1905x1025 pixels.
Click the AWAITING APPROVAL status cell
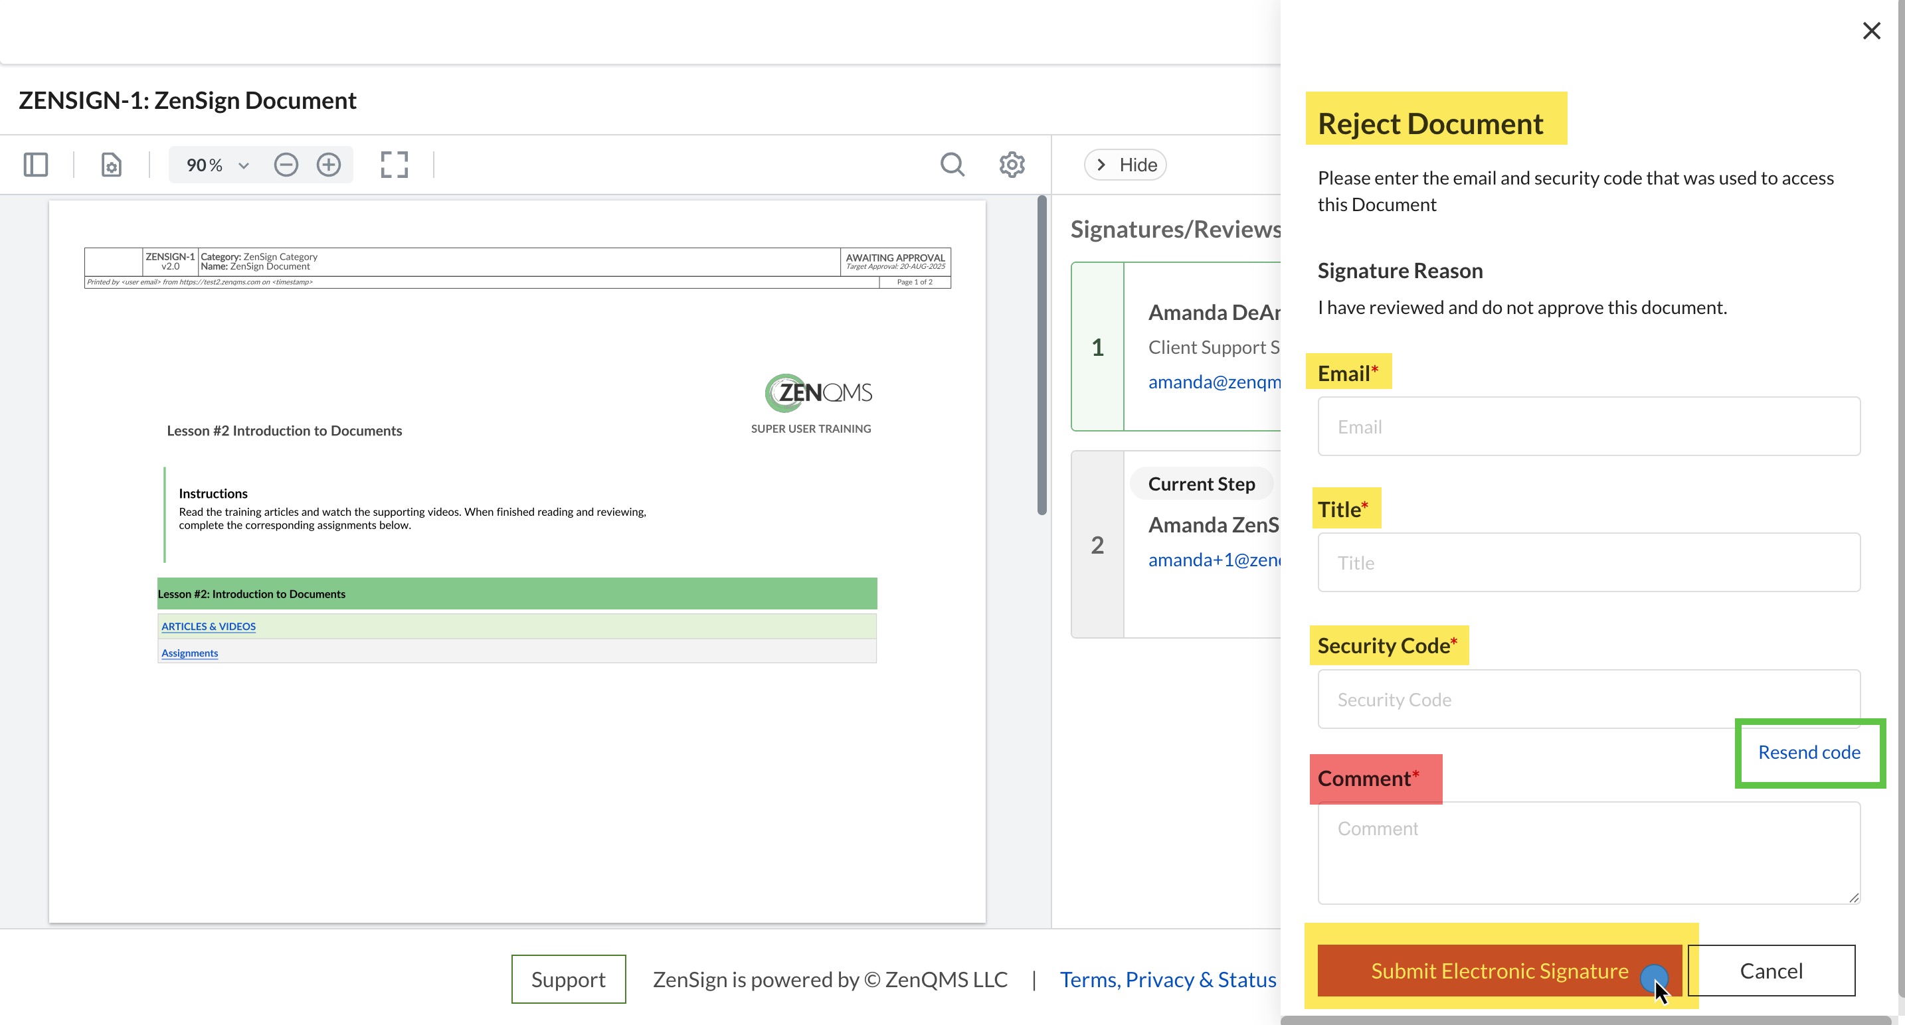(895, 262)
